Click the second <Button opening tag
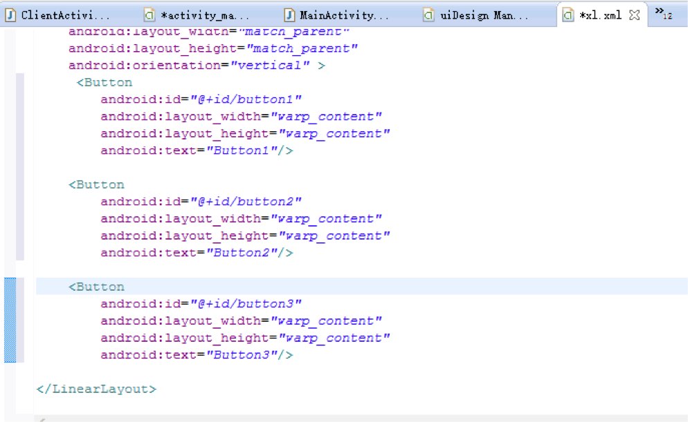The height and width of the screenshot is (422, 688). click(x=96, y=184)
